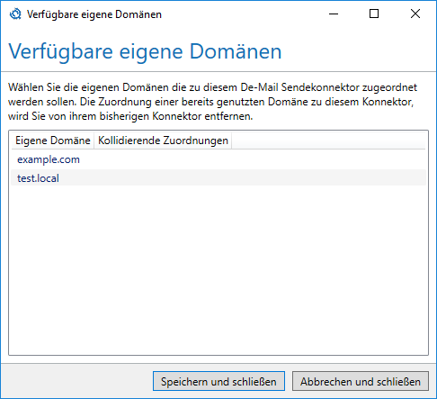Viewport: 437px width, 399px height.
Task: Click the title bar text Verfügbare eigene Domänen
Action: click(x=94, y=14)
